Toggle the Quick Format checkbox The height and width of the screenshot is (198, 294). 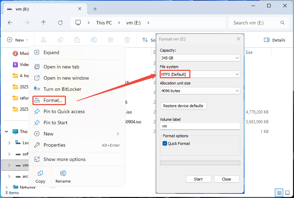165,144
